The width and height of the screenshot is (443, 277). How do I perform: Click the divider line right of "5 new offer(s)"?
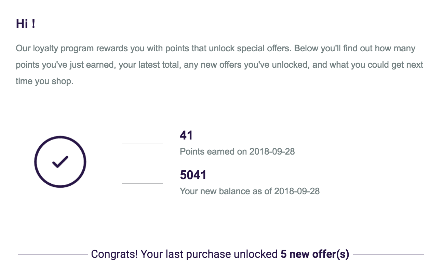(388, 254)
